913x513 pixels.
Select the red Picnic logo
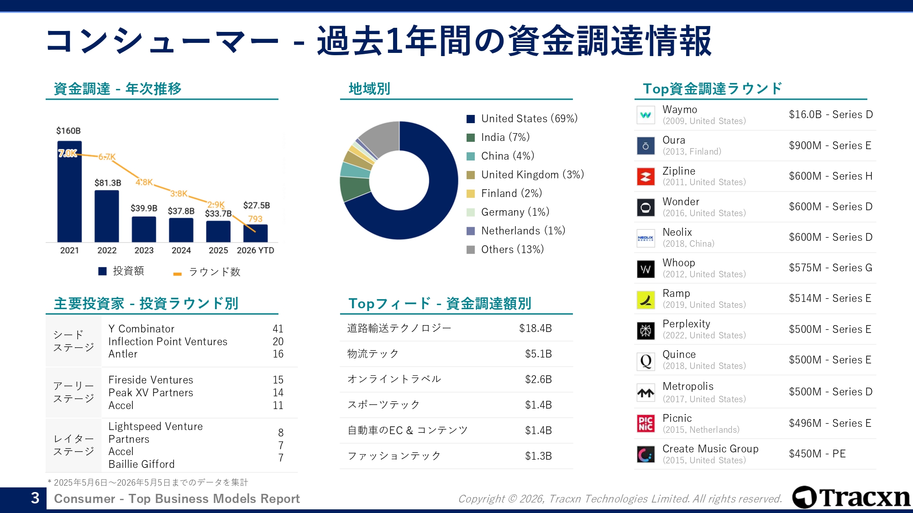tap(645, 423)
